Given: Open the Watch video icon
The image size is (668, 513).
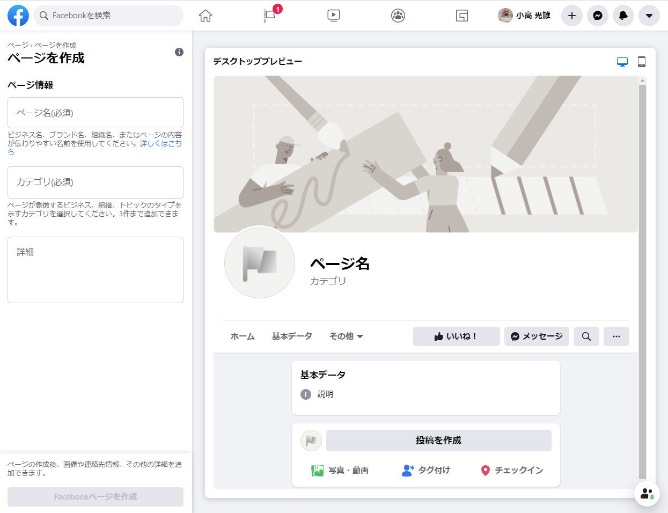Looking at the screenshot, I should (x=334, y=16).
